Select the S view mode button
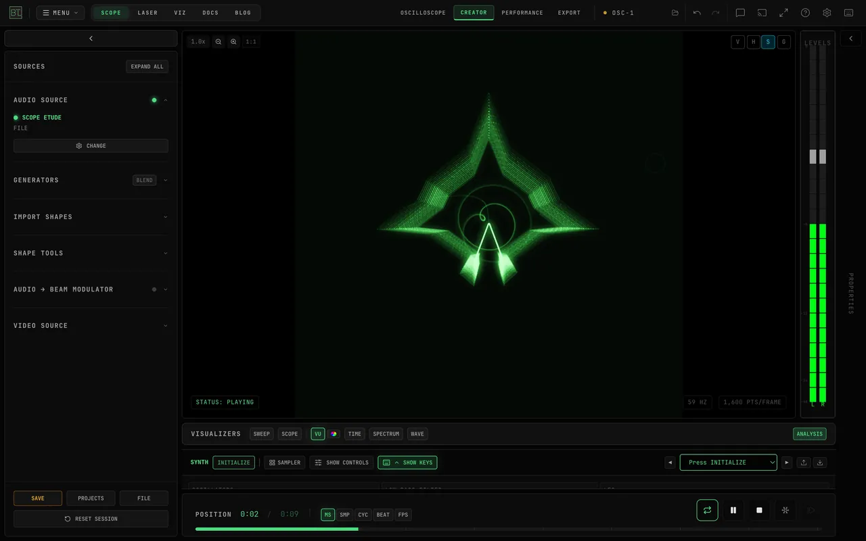The width and height of the screenshot is (866, 541). tap(768, 42)
